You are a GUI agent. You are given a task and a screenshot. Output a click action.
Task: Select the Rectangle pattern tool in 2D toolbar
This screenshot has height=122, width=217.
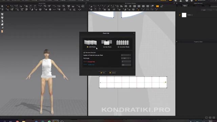126,6
